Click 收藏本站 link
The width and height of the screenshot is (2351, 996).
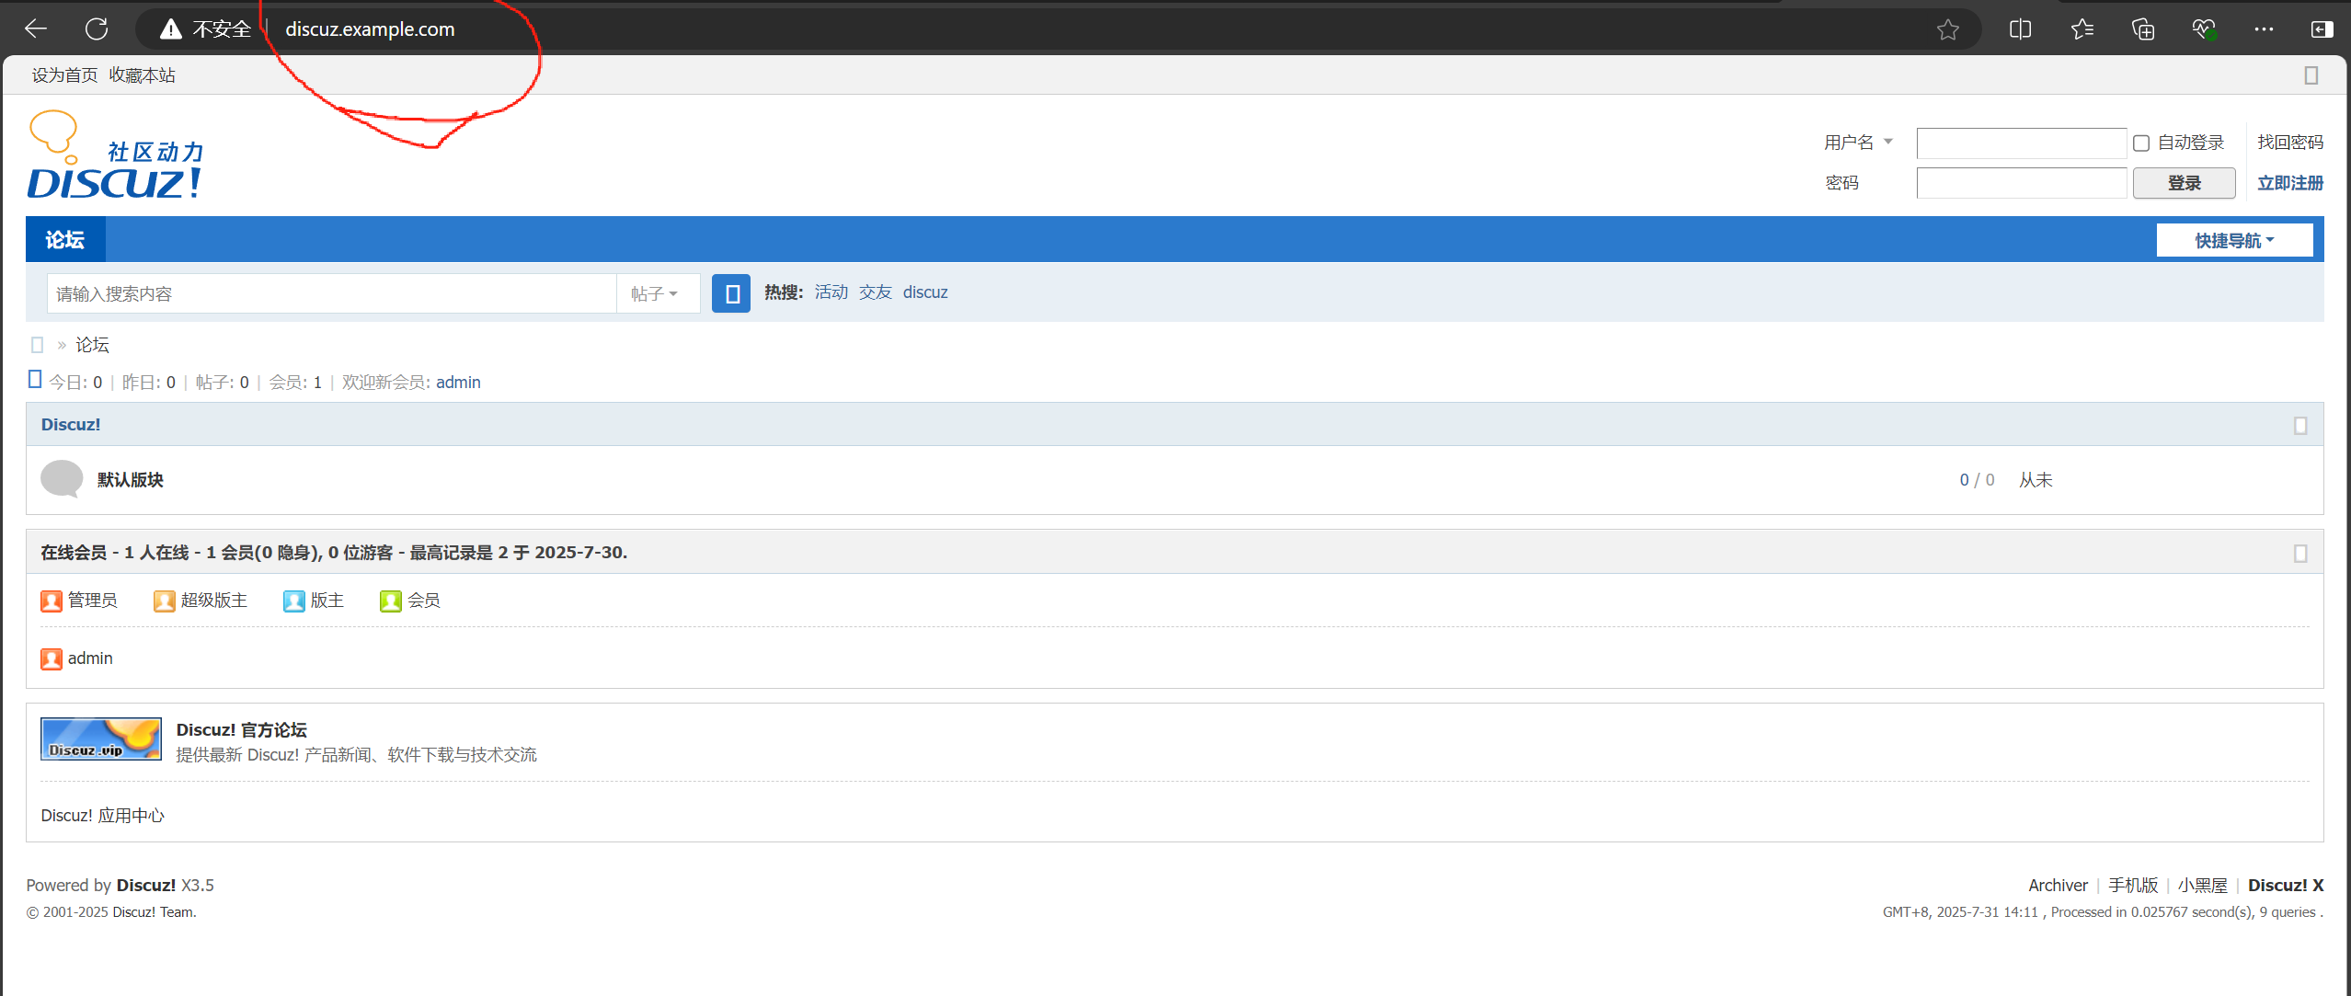pos(142,75)
